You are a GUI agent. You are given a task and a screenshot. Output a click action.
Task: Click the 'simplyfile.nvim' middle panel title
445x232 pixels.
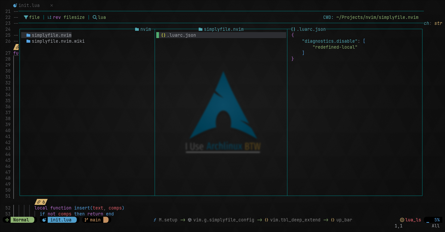click(224, 29)
